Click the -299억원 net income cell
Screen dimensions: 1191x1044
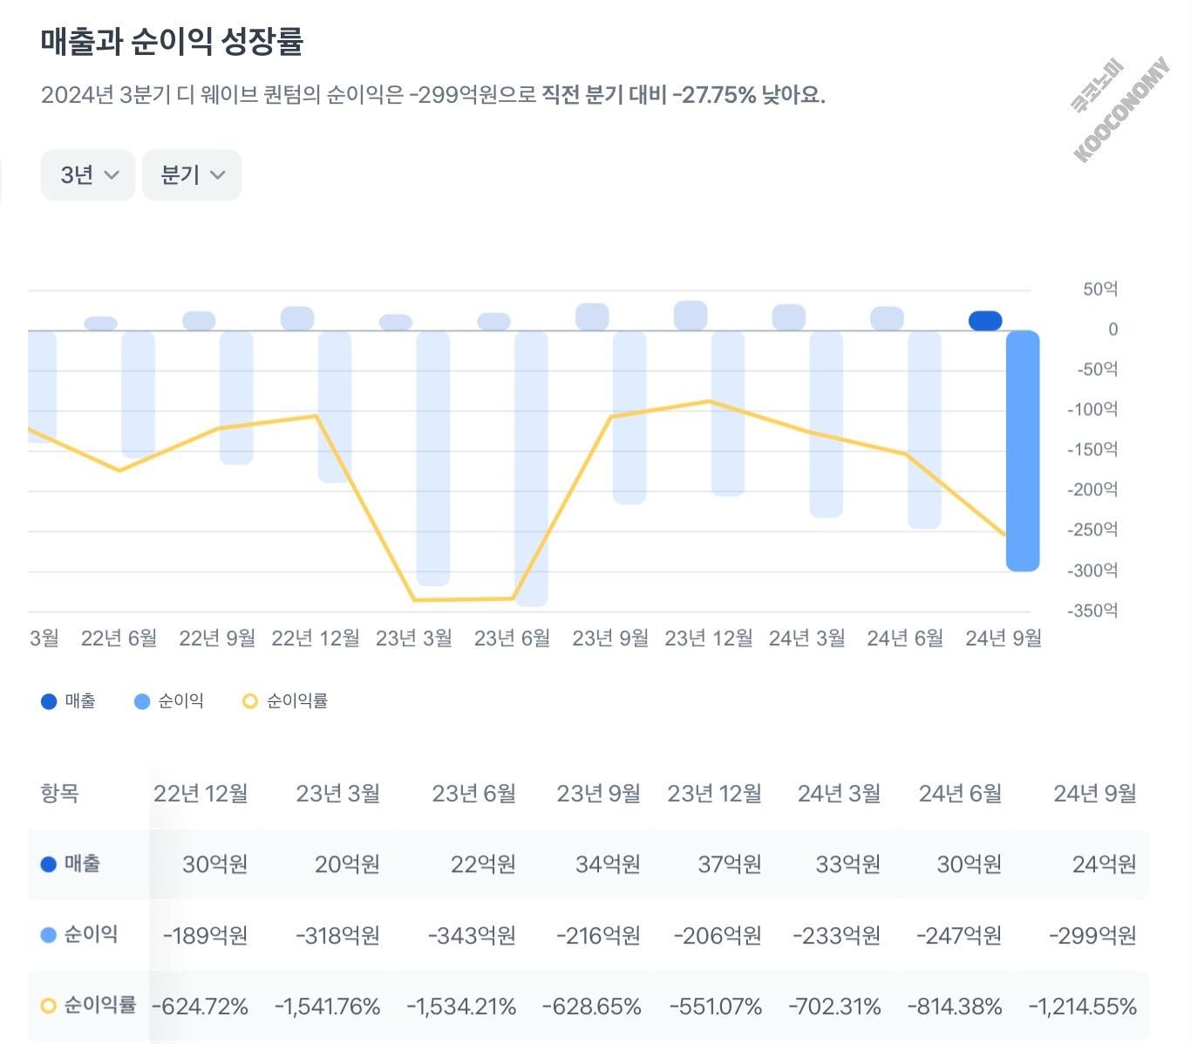coord(1092,936)
